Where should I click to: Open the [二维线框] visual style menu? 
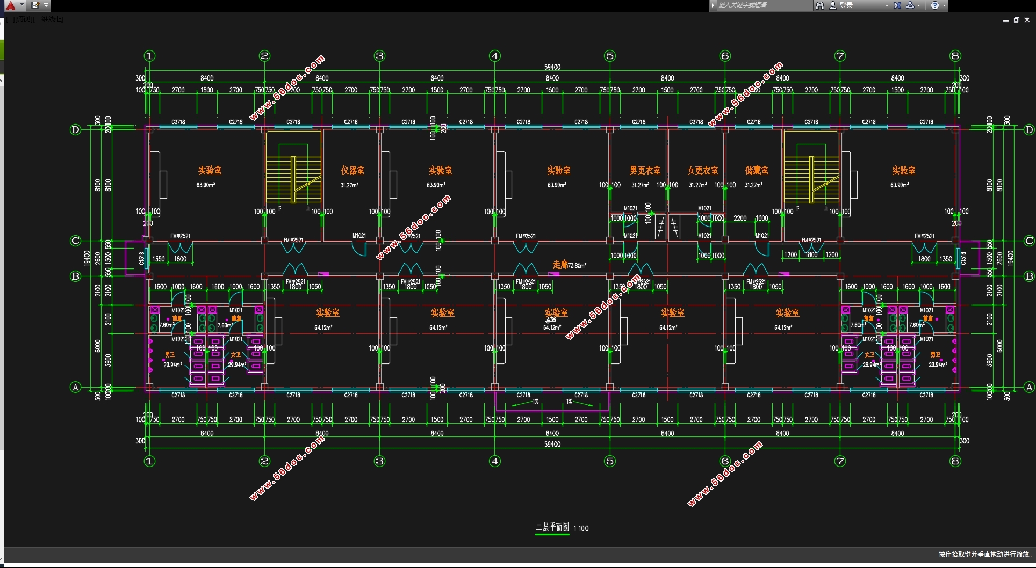[x=47, y=19]
